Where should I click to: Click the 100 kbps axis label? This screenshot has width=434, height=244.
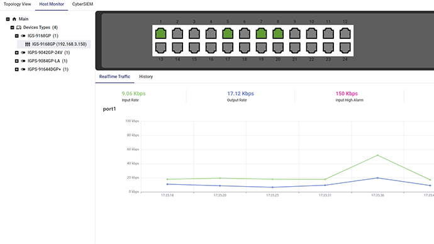tap(132, 121)
